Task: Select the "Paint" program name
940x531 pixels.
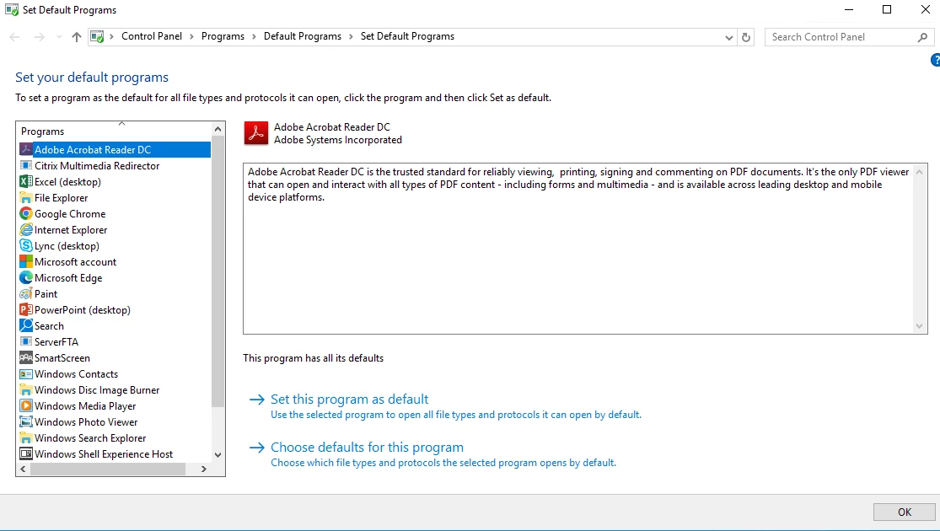Action: 46,294
